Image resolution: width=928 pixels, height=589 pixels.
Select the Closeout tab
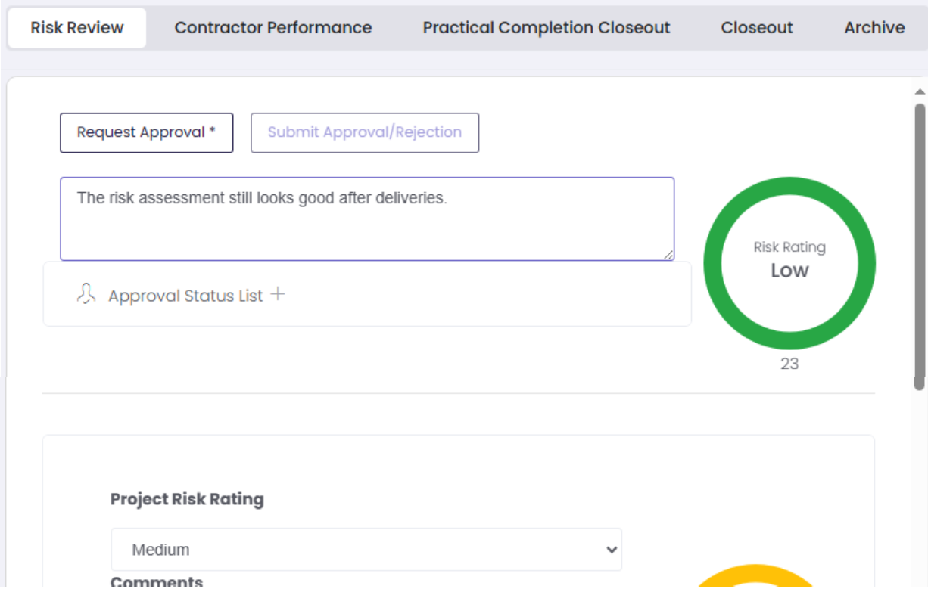click(756, 28)
